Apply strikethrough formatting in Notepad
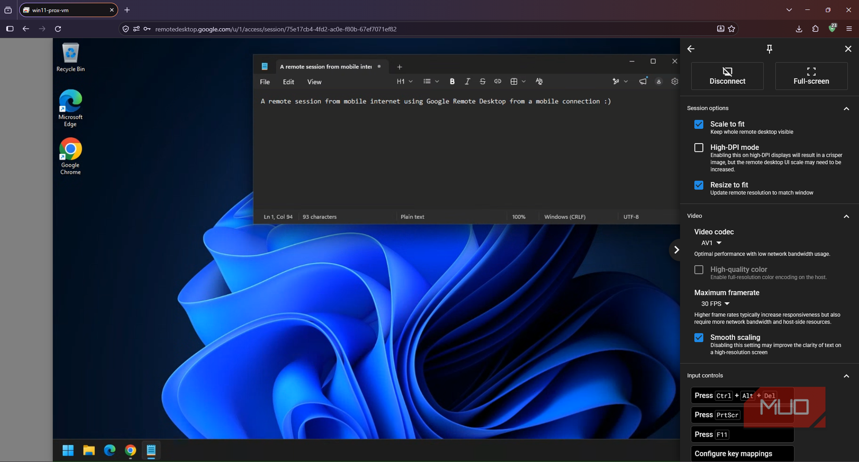 pyautogui.click(x=483, y=82)
